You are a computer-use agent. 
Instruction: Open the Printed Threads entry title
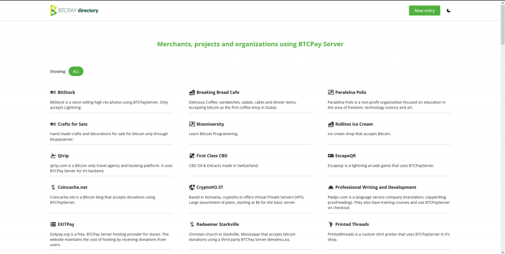(x=352, y=224)
